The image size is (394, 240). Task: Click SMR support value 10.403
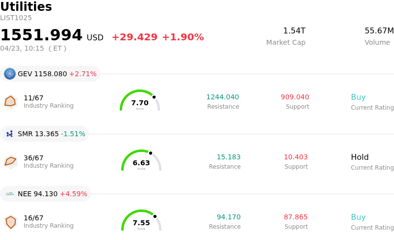pos(295,157)
